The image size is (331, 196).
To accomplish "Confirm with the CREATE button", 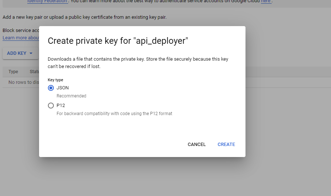I will point(226,145).
